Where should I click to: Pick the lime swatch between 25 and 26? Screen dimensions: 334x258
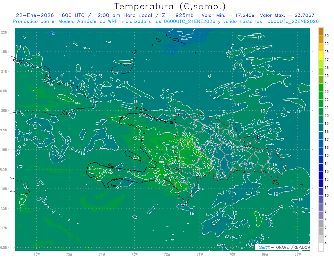[x=321, y=72]
